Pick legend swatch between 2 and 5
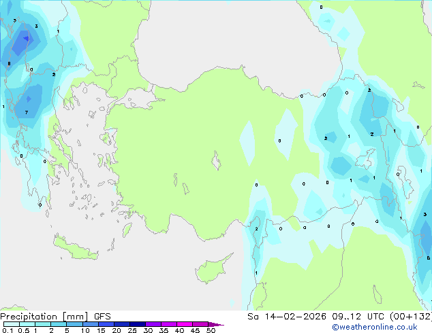 point(59,324)
